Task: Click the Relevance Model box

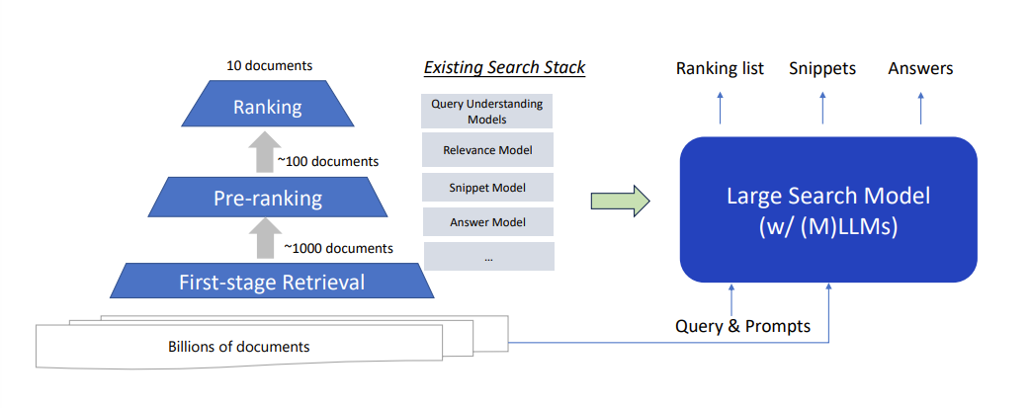Action: (x=487, y=151)
